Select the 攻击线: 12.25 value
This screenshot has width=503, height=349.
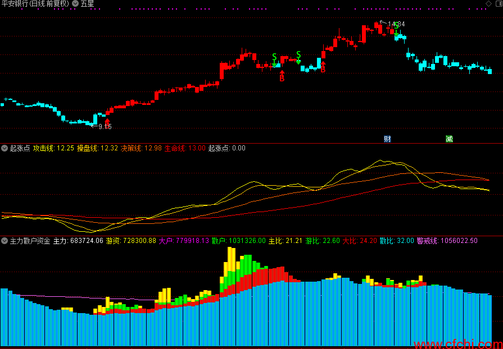53,148
